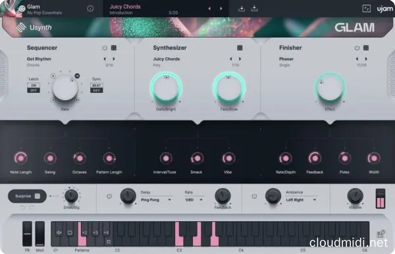
Task: Click the Poles knob
Action: click(344, 159)
